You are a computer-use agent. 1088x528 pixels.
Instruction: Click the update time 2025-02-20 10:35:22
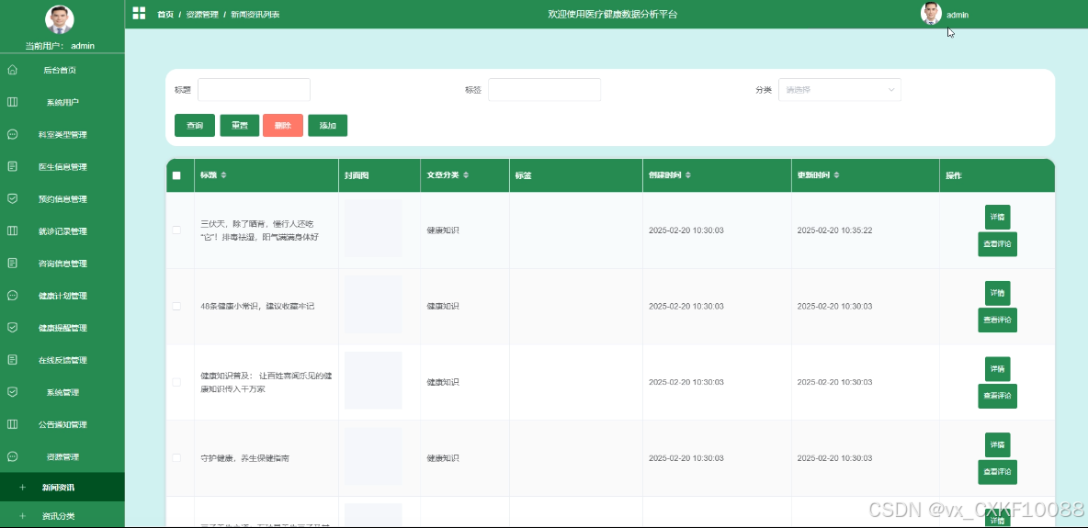tap(834, 230)
